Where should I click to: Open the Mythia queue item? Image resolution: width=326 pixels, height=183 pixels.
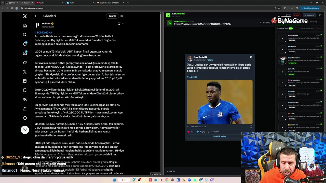299,49
